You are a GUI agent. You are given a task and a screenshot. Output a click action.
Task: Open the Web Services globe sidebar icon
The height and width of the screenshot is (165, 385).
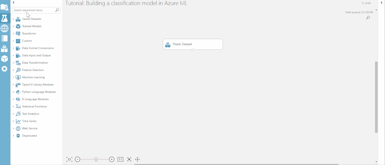(x=5, y=28)
